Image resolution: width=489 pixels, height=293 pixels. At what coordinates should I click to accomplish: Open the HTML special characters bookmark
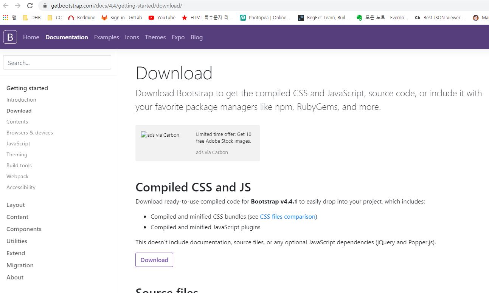click(x=207, y=18)
